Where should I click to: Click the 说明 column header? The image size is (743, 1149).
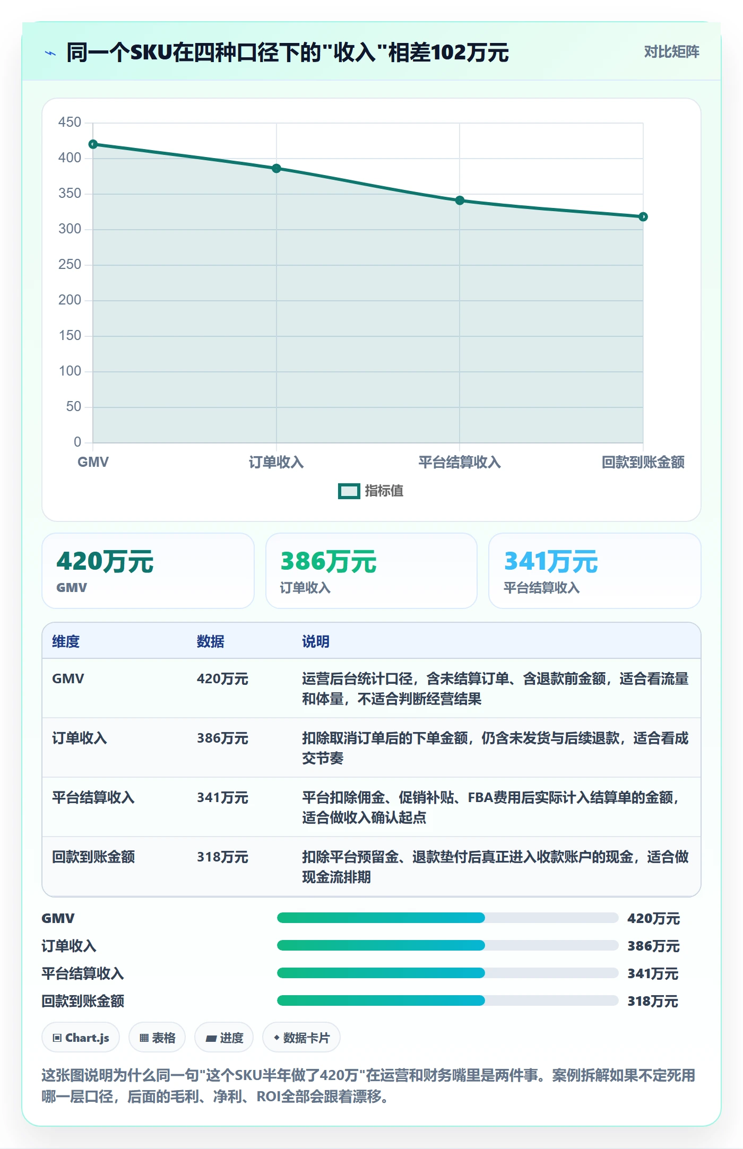click(x=316, y=641)
